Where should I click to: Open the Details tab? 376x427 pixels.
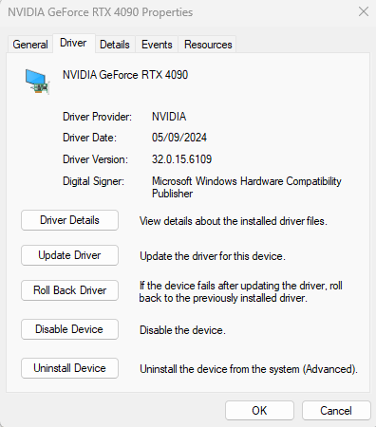(x=115, y=45)
